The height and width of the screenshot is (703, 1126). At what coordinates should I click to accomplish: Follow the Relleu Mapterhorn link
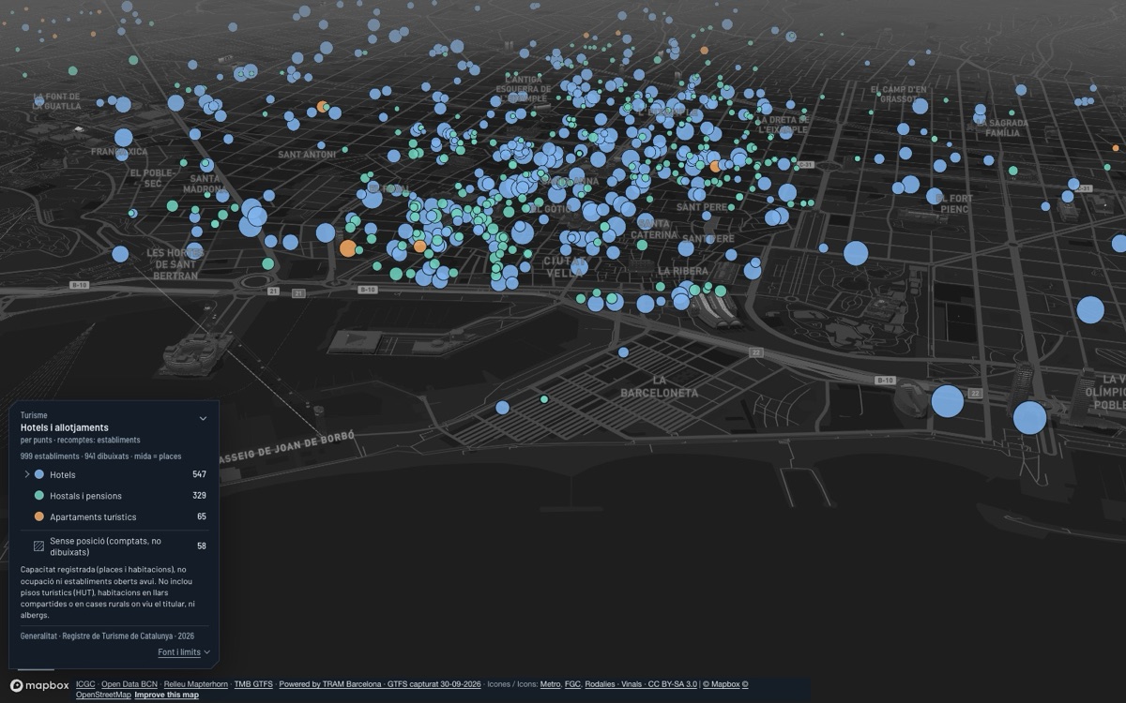pos(196,684)
